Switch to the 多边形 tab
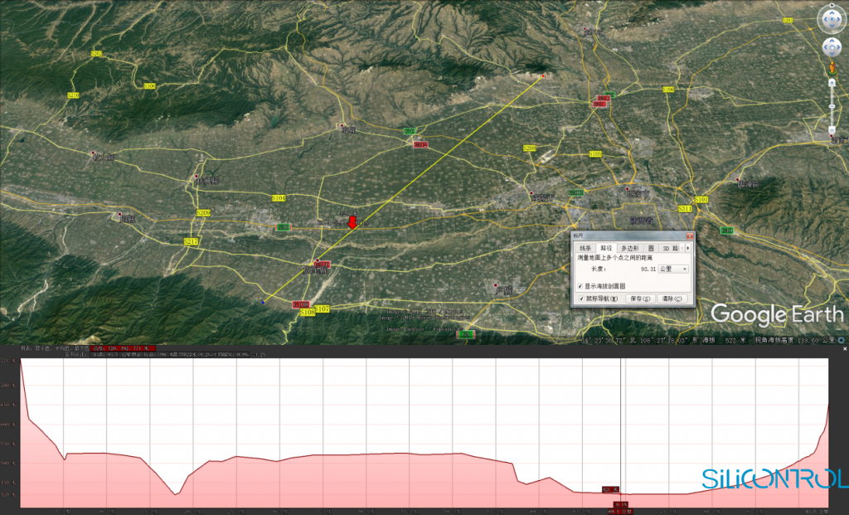 coord(630,248)
